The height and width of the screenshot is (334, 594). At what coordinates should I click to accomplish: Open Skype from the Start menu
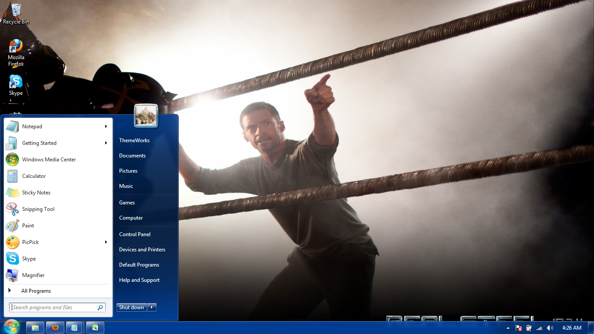[29, 259]
